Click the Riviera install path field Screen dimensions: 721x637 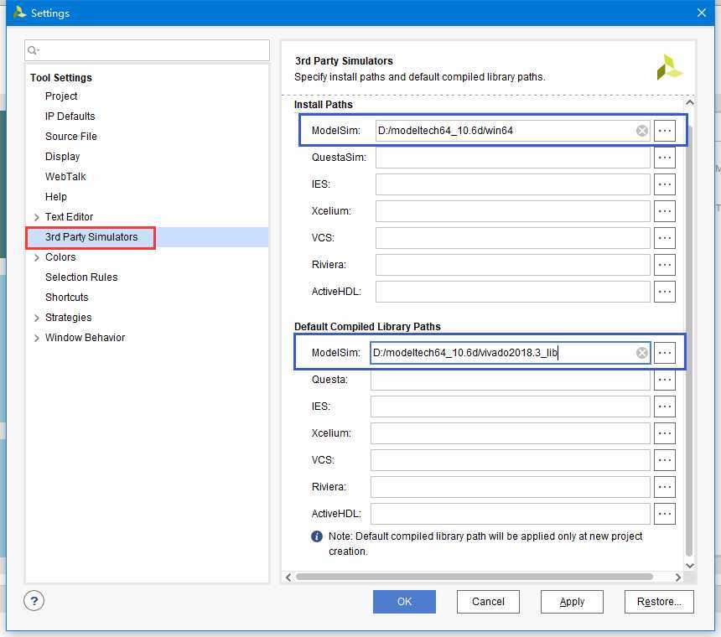[x=513, y=265]
